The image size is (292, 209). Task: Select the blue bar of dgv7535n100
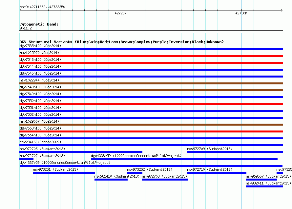151,49
